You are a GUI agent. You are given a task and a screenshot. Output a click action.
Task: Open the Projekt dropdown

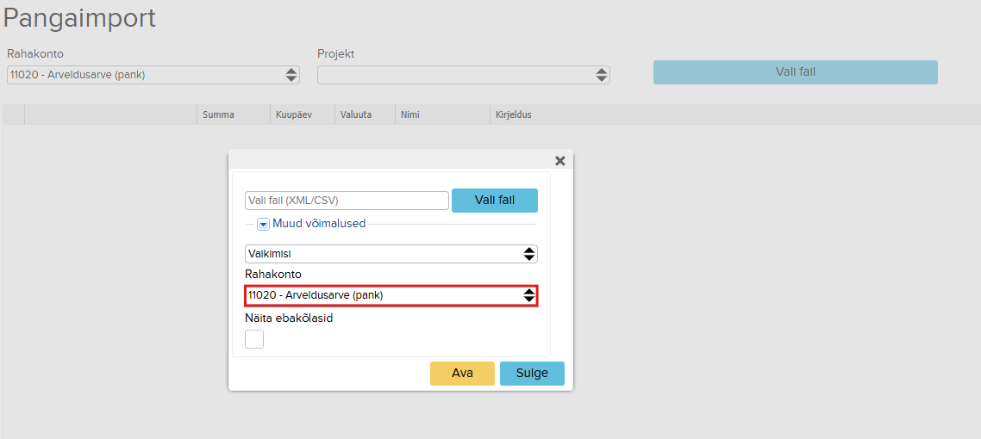(464, 75)
